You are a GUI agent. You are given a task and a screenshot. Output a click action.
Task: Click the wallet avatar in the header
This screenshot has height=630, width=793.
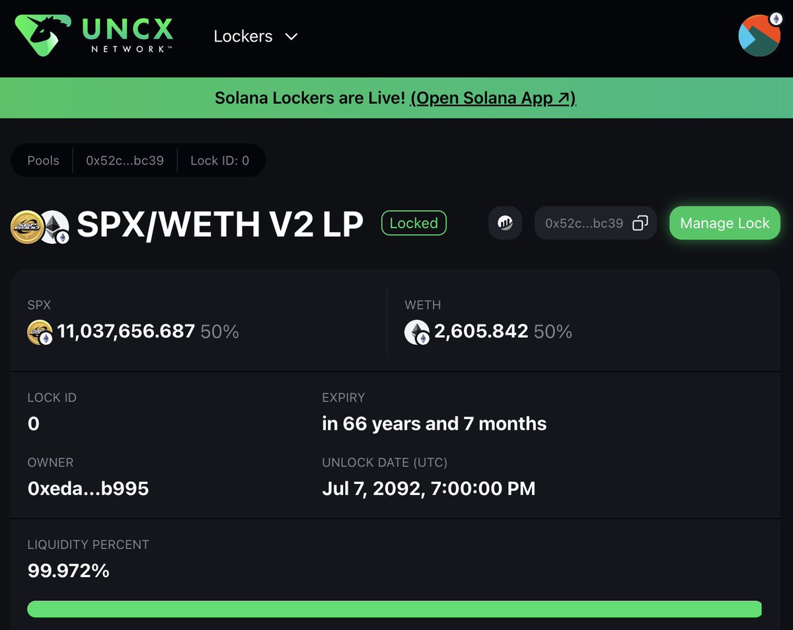[759, 34]
